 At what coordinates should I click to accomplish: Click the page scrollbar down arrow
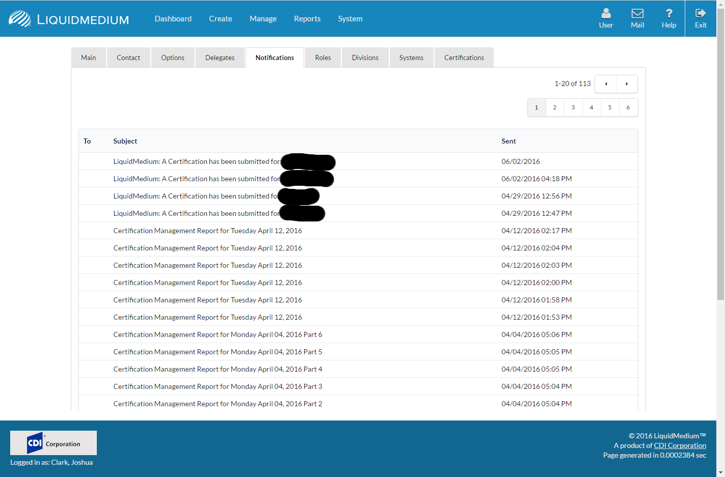coord(720,472)
